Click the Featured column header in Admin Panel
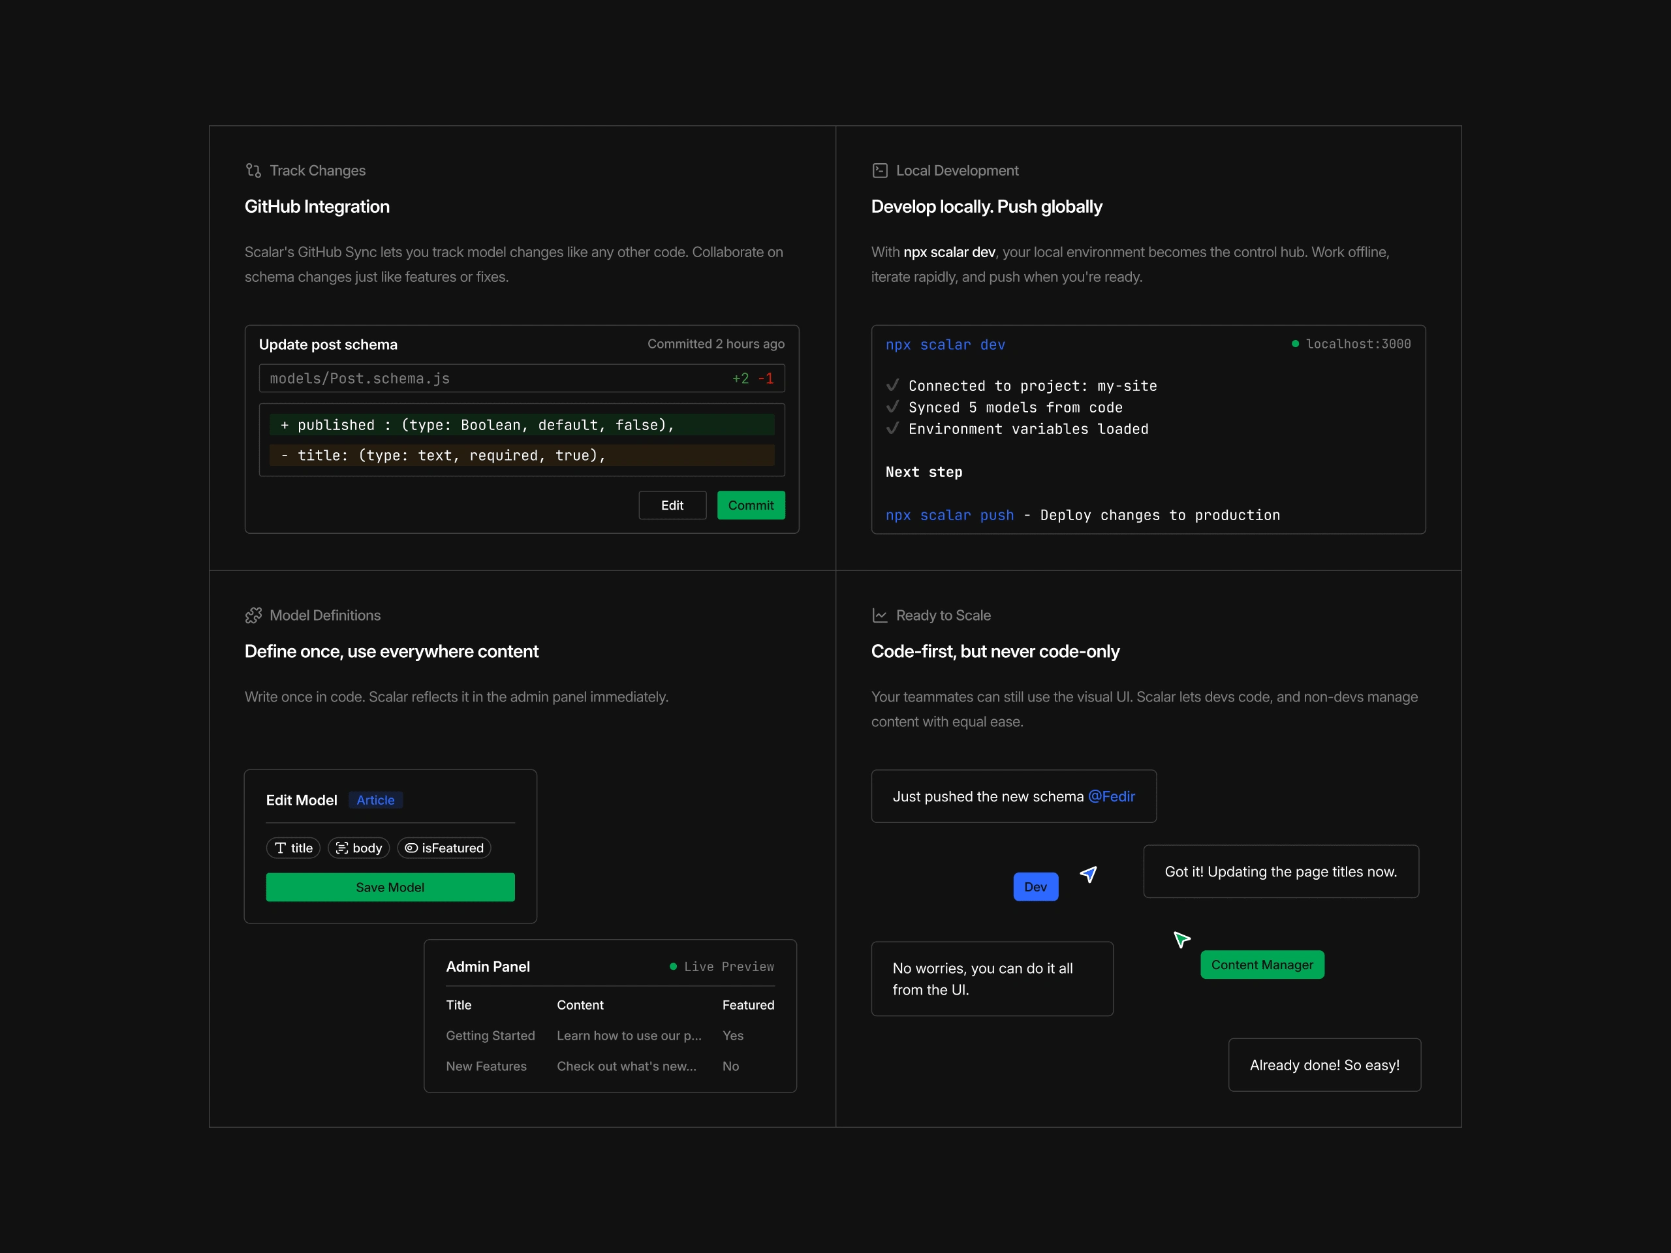1671x1253 pixels. coord(748,1004)
